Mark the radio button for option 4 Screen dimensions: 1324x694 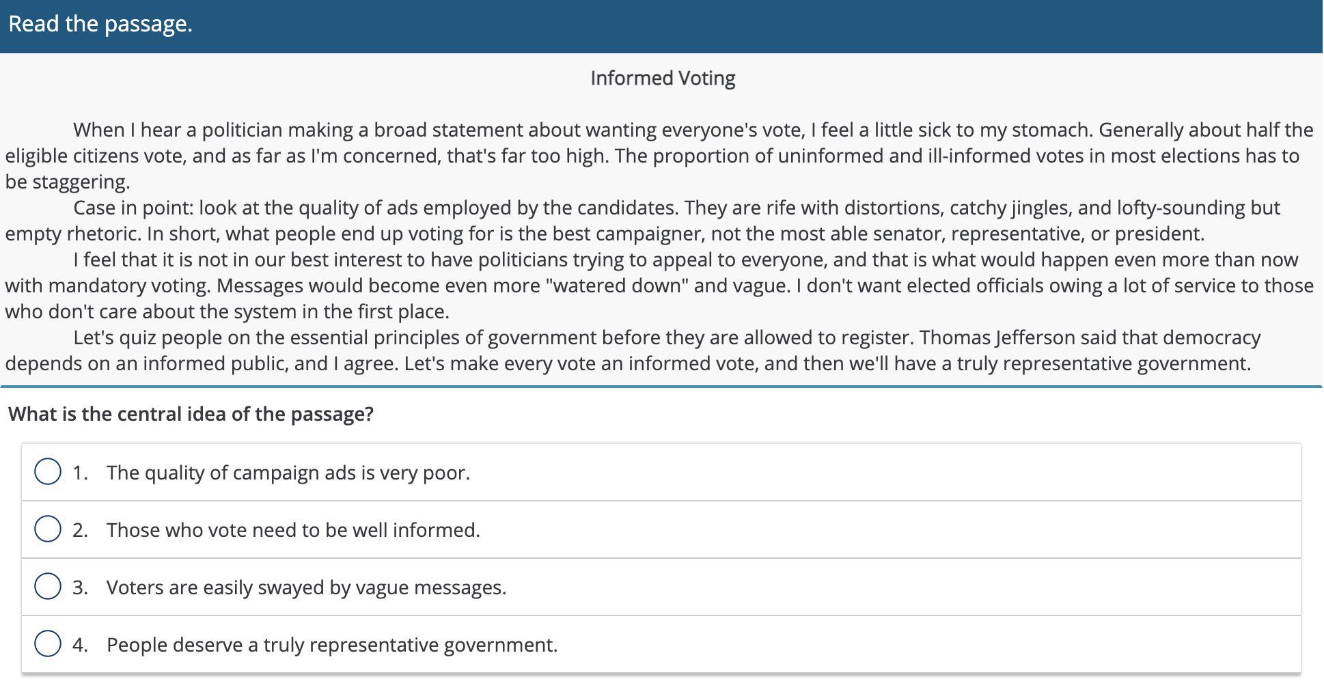click(48, 644)
